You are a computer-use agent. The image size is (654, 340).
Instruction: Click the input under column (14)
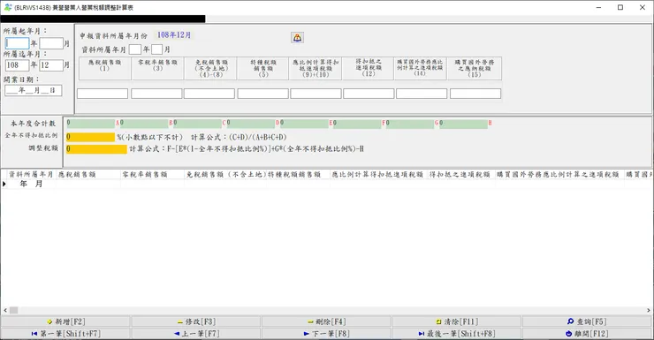(422, 94)
